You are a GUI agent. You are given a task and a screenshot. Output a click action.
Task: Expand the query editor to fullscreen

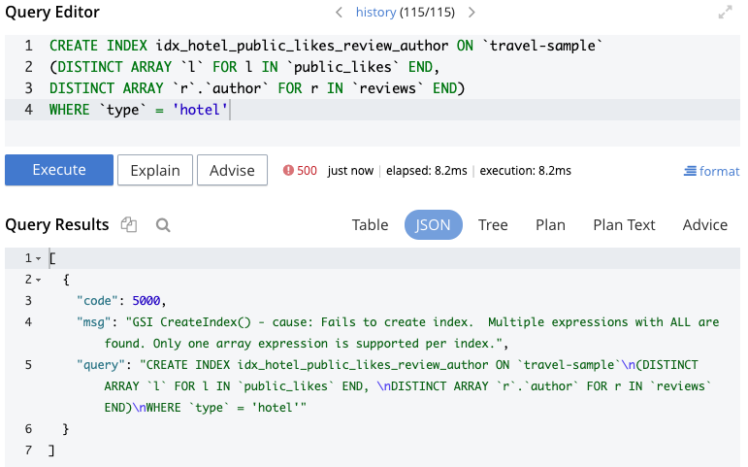[725, 13]
